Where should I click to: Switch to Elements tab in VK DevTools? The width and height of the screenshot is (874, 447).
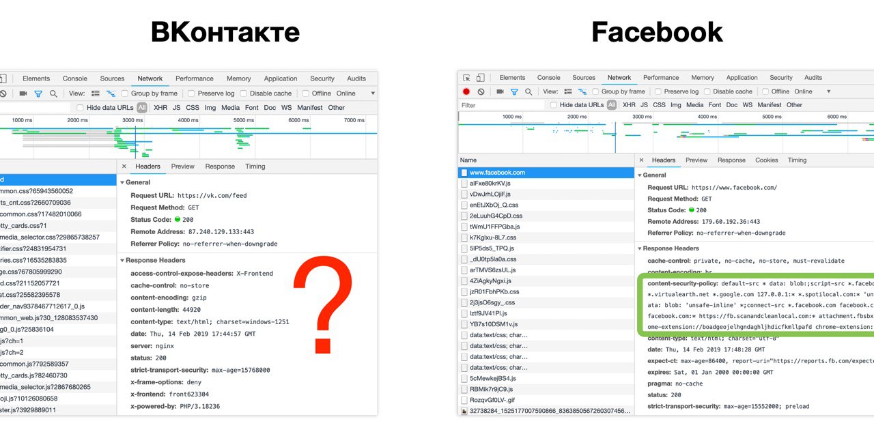36,78
